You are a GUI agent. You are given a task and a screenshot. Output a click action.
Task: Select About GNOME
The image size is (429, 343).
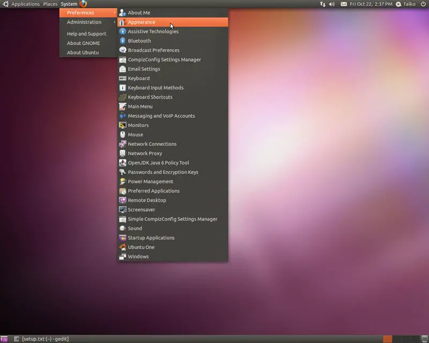pos(88,43)
